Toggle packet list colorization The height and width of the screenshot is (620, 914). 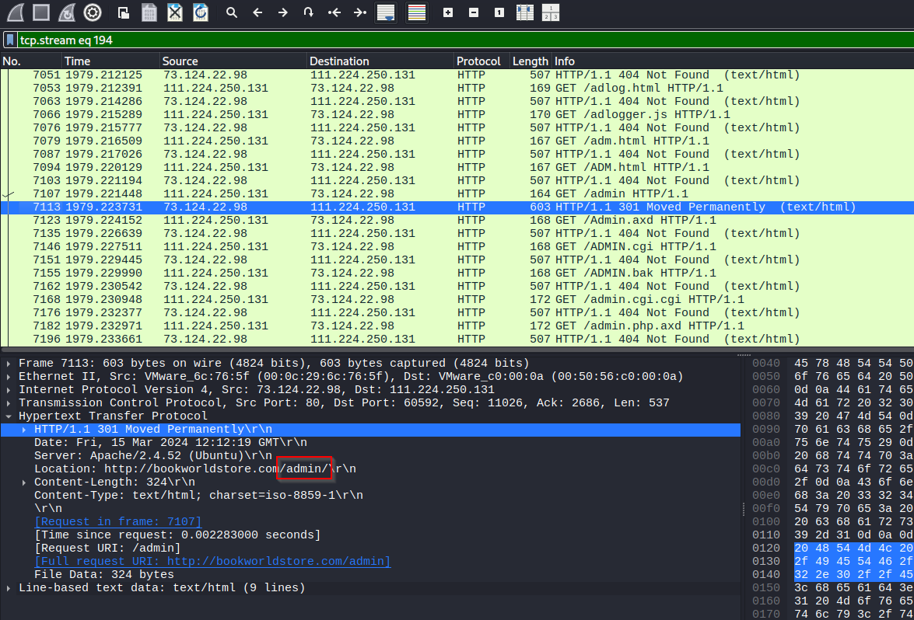(417, 12)
